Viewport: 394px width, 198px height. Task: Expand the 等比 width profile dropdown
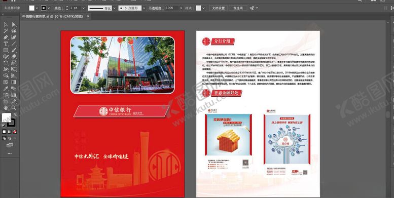pyautogui.click(x=114, y=8)
